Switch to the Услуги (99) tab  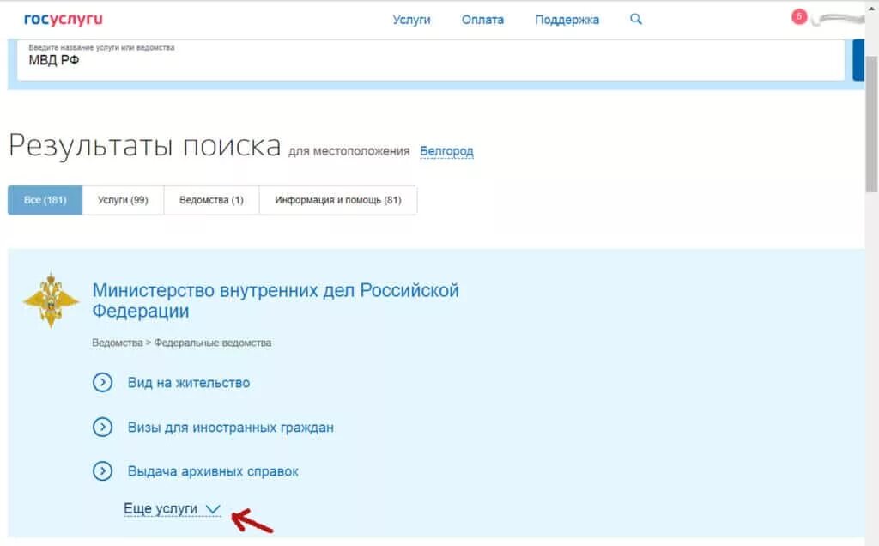(123, 200)
